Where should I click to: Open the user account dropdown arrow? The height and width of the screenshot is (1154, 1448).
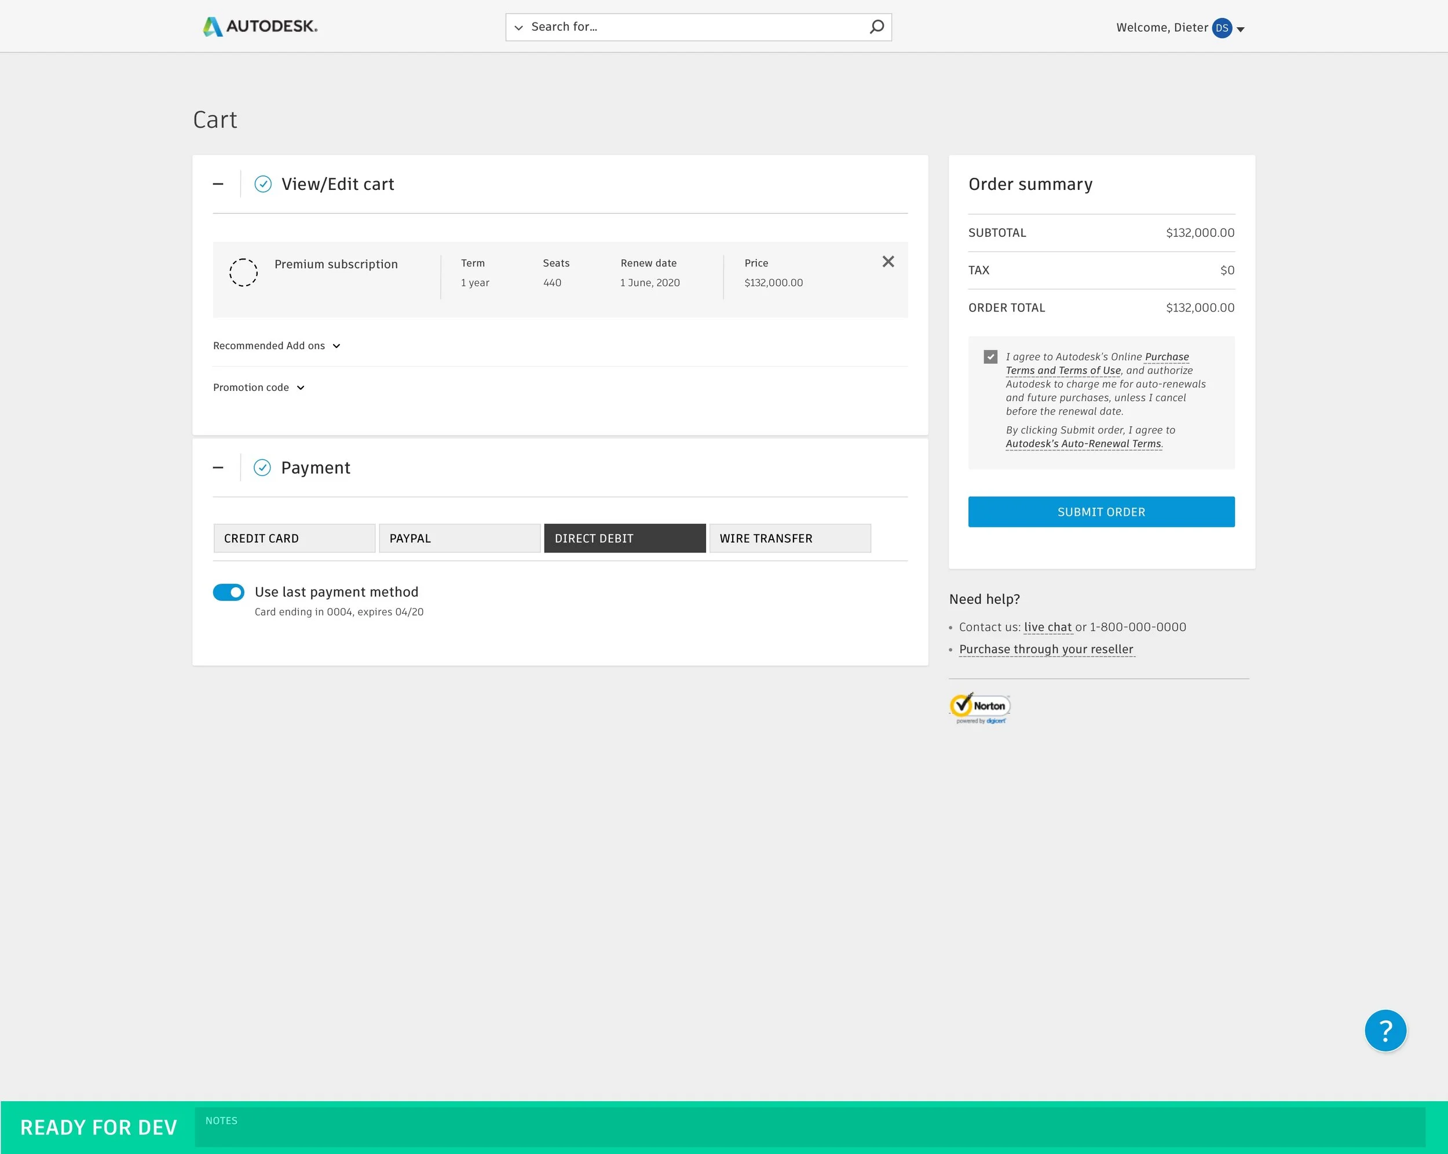tap(1241, 30)
